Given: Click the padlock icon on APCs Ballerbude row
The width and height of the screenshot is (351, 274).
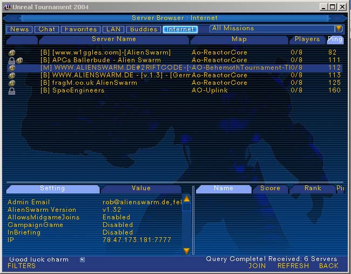Looking at the screenshot, I should click(12, 61).
